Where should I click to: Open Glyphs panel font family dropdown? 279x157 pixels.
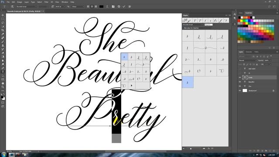tap(193, 24)
